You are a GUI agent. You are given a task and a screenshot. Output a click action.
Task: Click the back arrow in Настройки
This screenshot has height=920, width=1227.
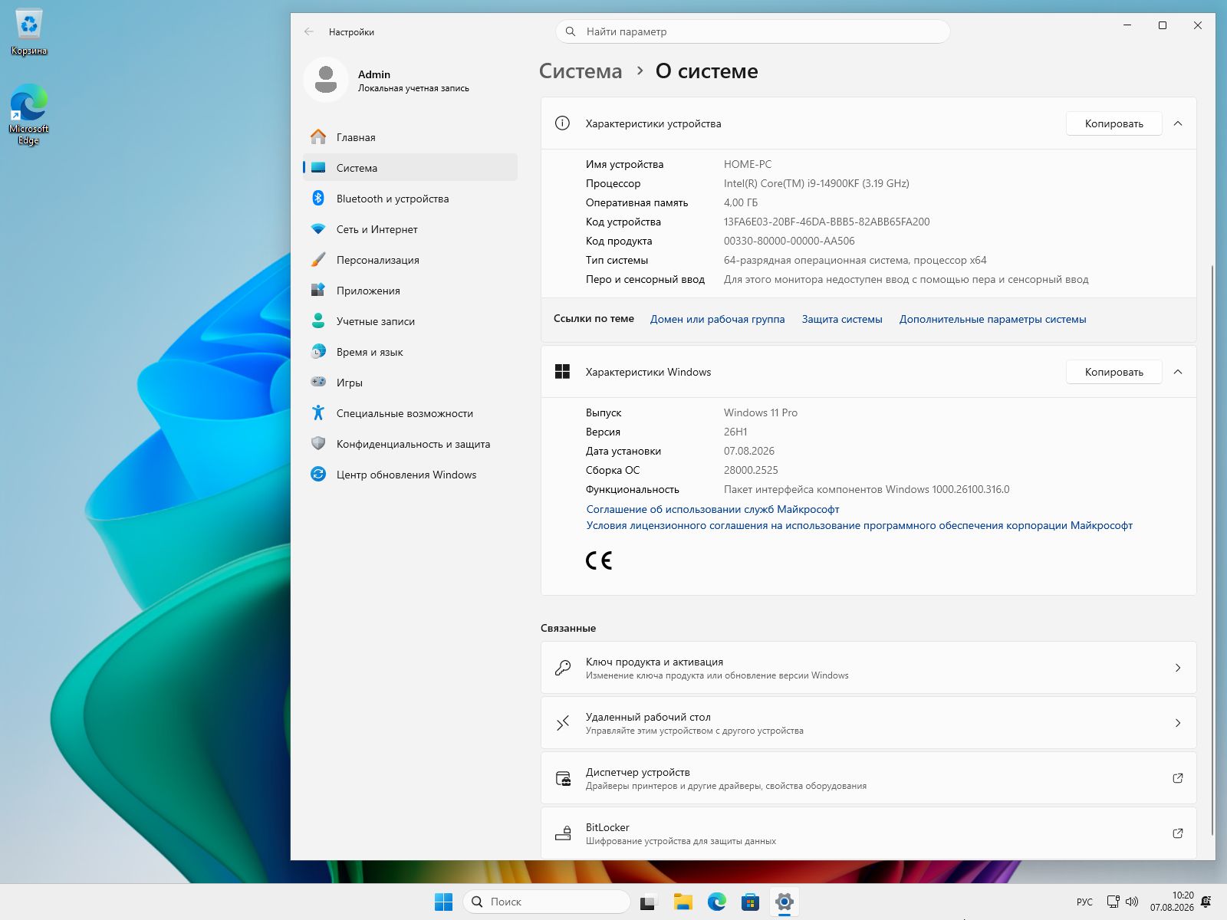pos(309,31)
